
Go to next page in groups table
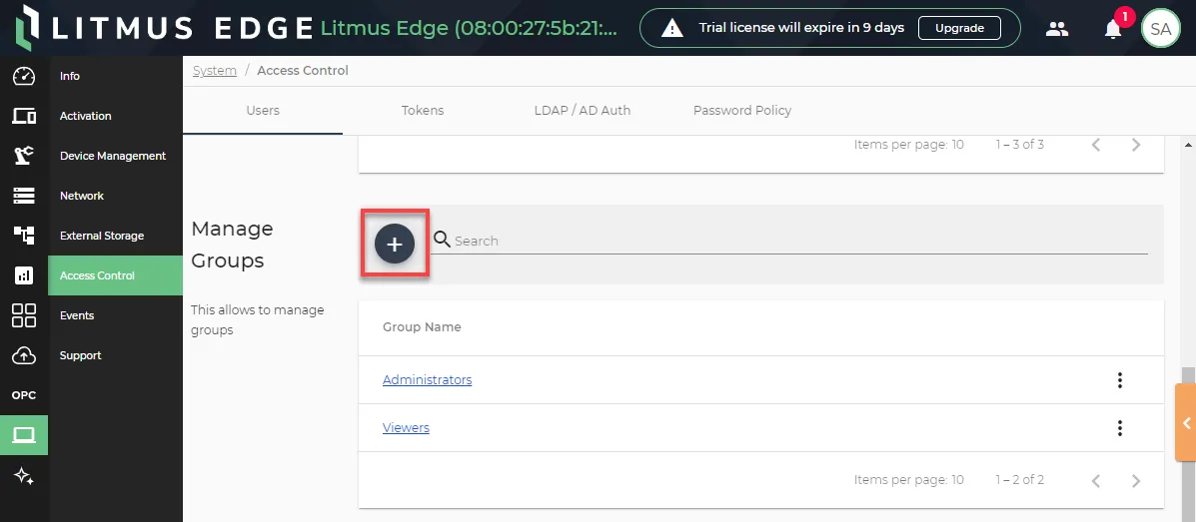pos(1136,480)
